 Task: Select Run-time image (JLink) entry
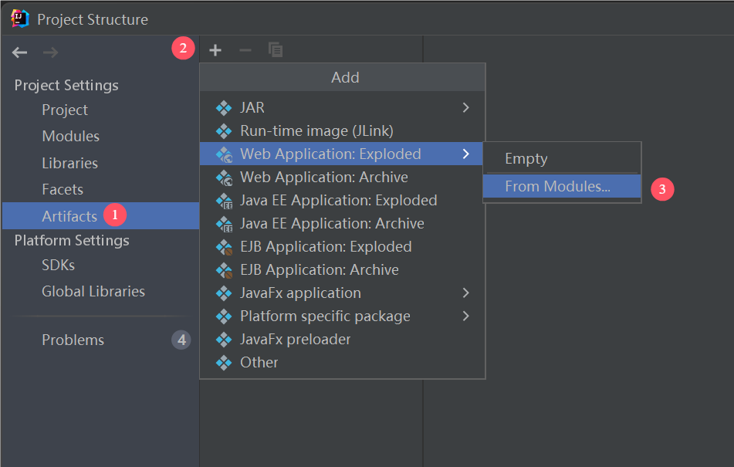[x=316, y=131]
